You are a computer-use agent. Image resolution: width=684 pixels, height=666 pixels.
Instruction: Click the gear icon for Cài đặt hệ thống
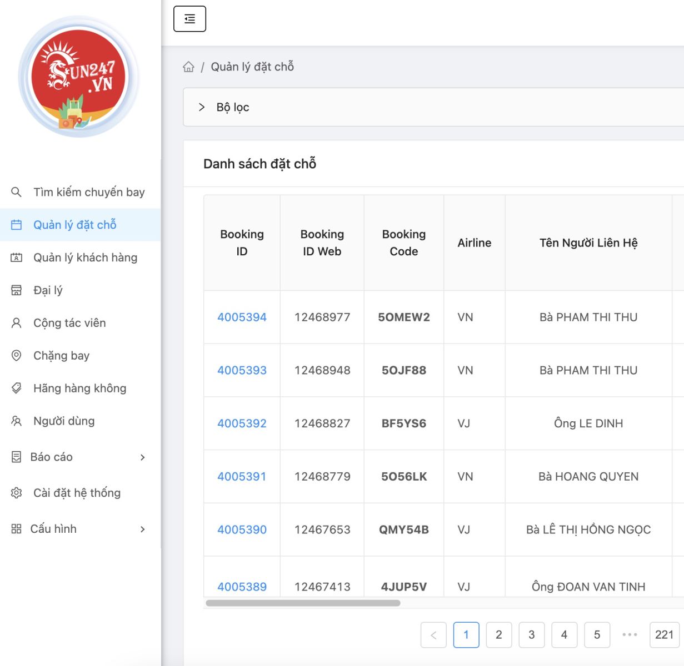[x=17, y=493]
